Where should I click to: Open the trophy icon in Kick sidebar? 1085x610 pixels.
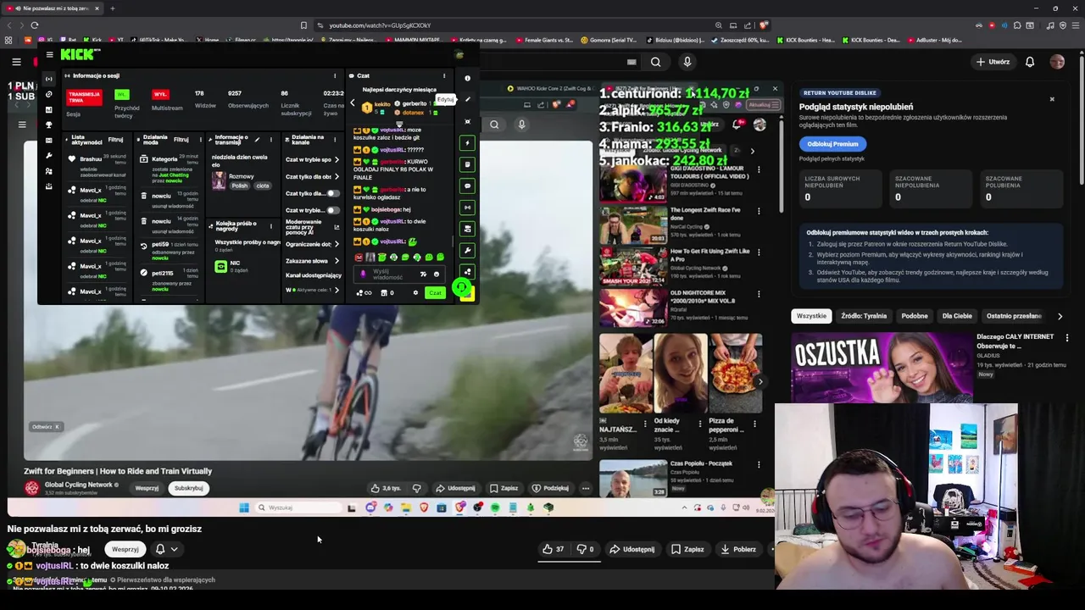49,125
